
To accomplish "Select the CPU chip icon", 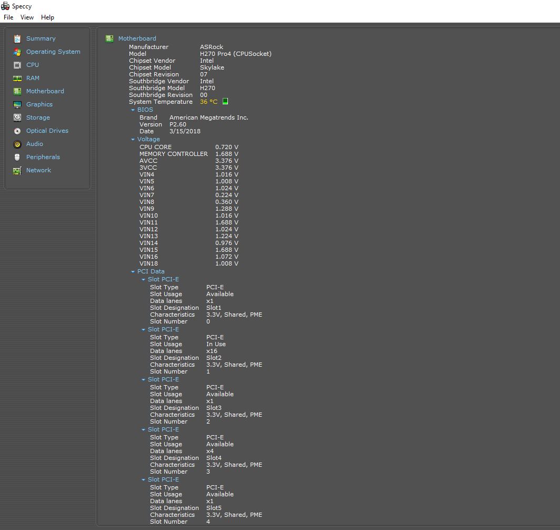I will [x=17, y=65].
